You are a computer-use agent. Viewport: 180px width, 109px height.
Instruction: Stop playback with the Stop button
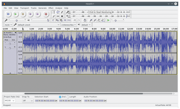[23, 14]
